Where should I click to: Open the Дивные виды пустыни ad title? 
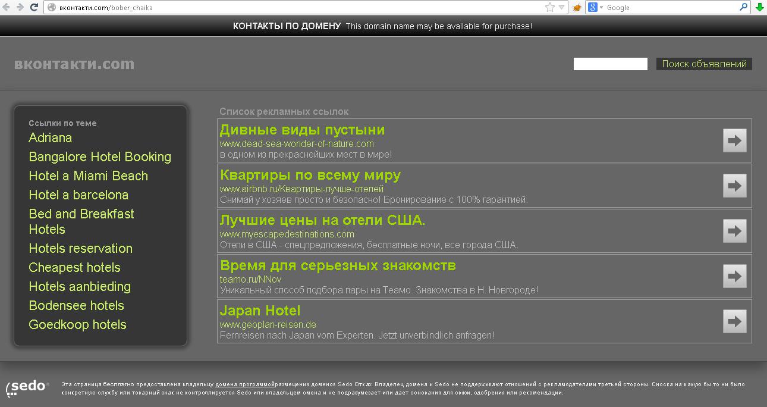click(302, 130)
